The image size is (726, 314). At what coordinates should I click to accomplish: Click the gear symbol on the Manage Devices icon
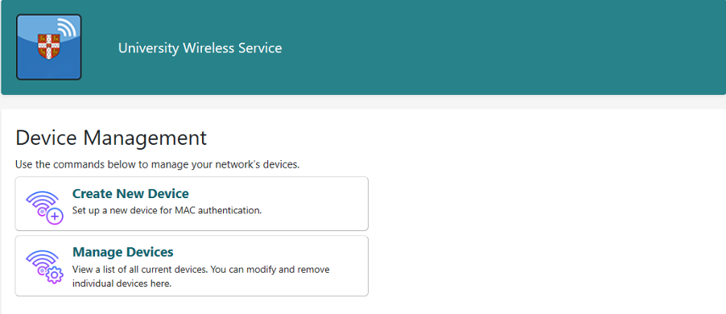pos(55,275)
